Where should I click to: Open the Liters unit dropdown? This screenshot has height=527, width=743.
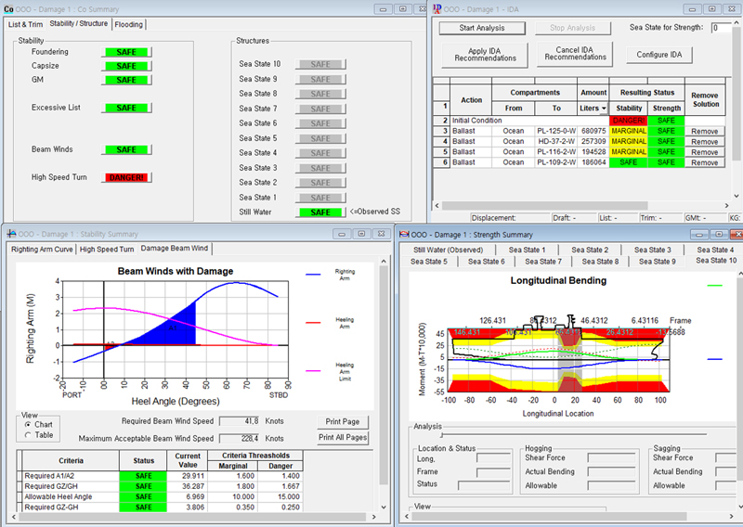point(604,109)
